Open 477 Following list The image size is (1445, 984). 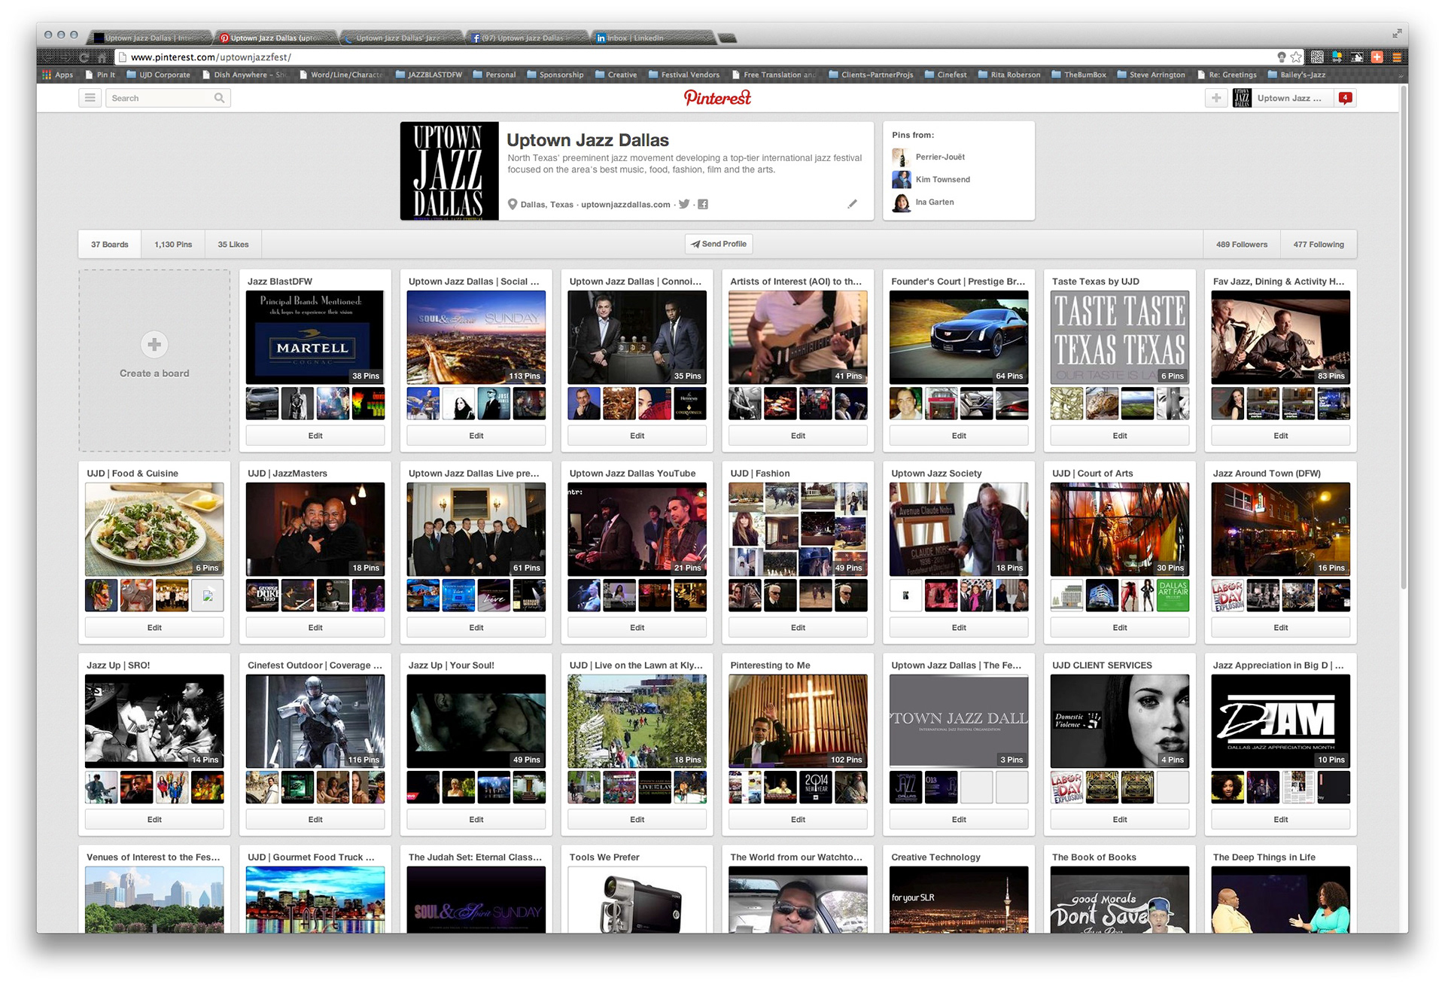click(x=1319, y=245)
